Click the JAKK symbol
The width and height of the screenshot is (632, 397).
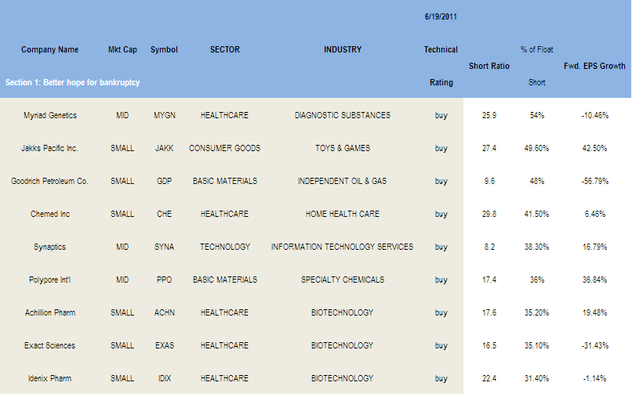coord(165,148)
